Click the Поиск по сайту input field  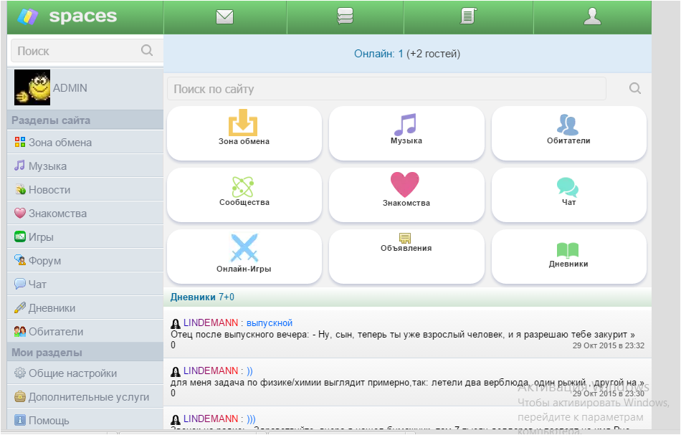(387, 89)
